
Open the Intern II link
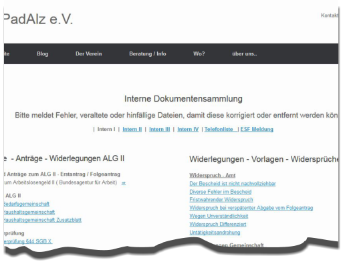pos(132,129)
